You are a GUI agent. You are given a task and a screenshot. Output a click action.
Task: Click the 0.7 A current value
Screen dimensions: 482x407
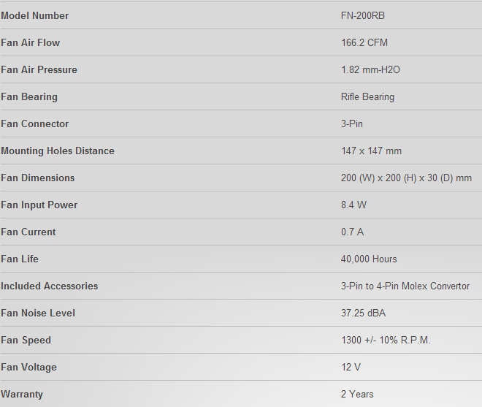point(353,232)
